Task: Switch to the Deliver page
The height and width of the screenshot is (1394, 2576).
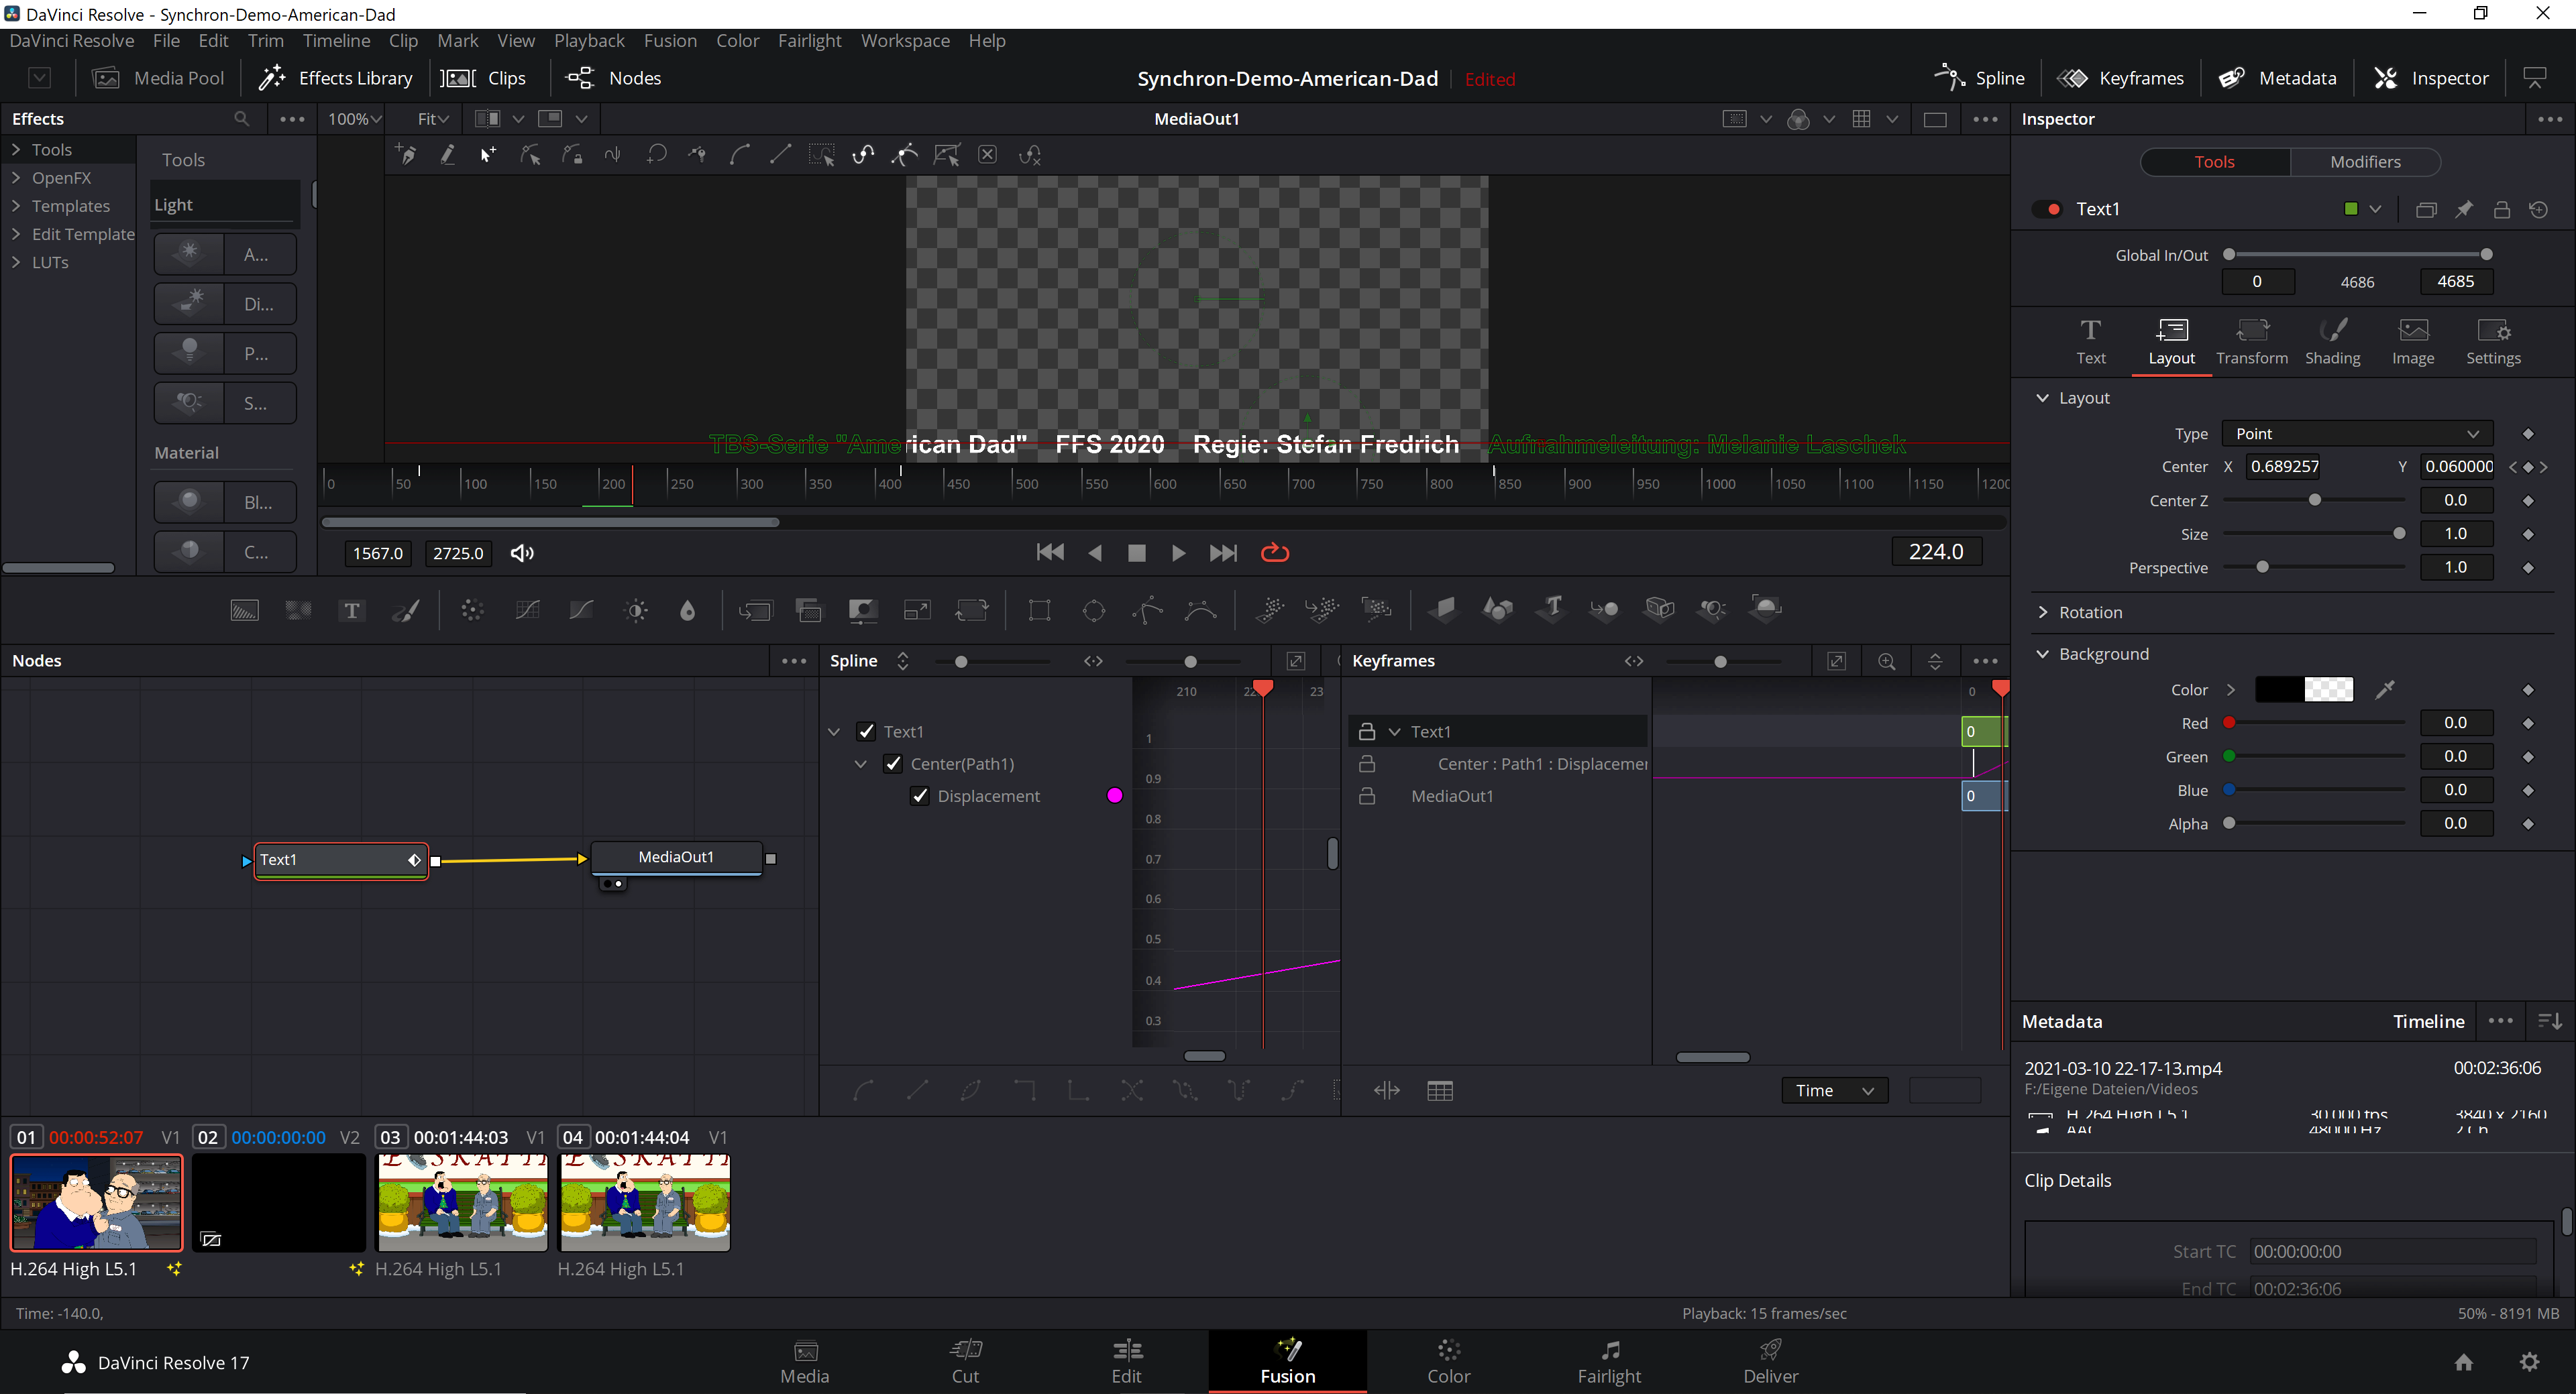Action: [1770, 1361]
